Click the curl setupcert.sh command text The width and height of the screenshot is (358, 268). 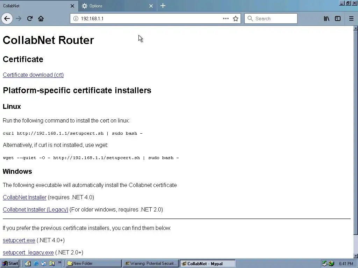pos(73,133)
